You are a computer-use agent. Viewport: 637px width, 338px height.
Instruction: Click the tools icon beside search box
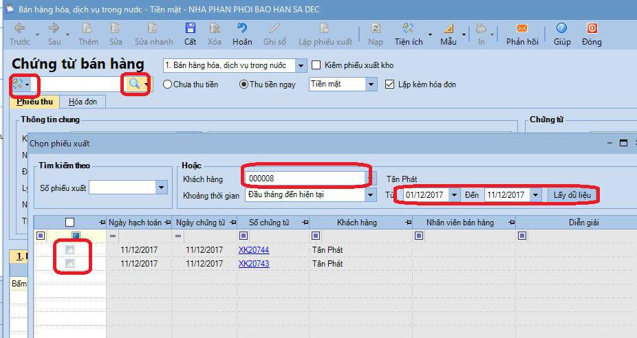point(17,84)
